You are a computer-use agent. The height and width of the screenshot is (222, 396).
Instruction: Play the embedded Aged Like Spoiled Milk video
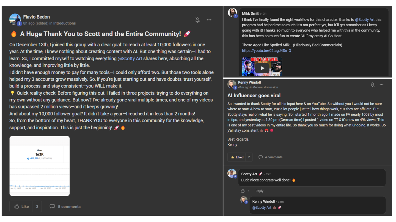click(262, 68)
